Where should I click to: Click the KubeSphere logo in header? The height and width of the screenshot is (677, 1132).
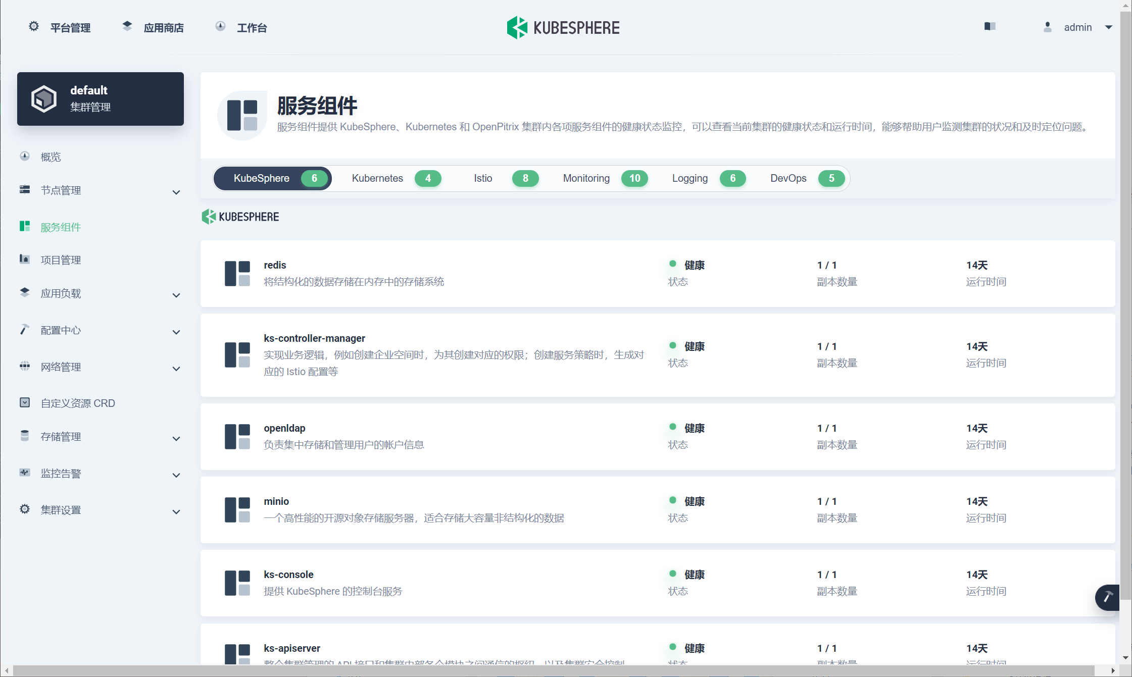click(563, 27)
